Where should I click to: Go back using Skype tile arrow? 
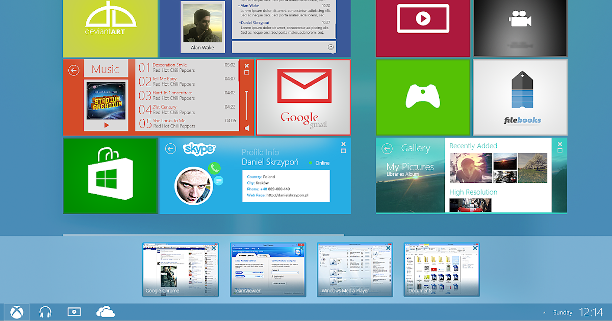click(x=170, y=148)
